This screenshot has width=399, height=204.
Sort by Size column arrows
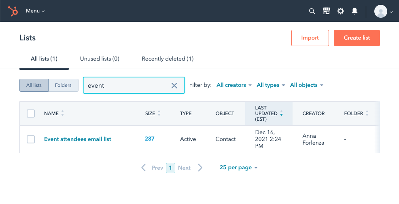(159, 114)
